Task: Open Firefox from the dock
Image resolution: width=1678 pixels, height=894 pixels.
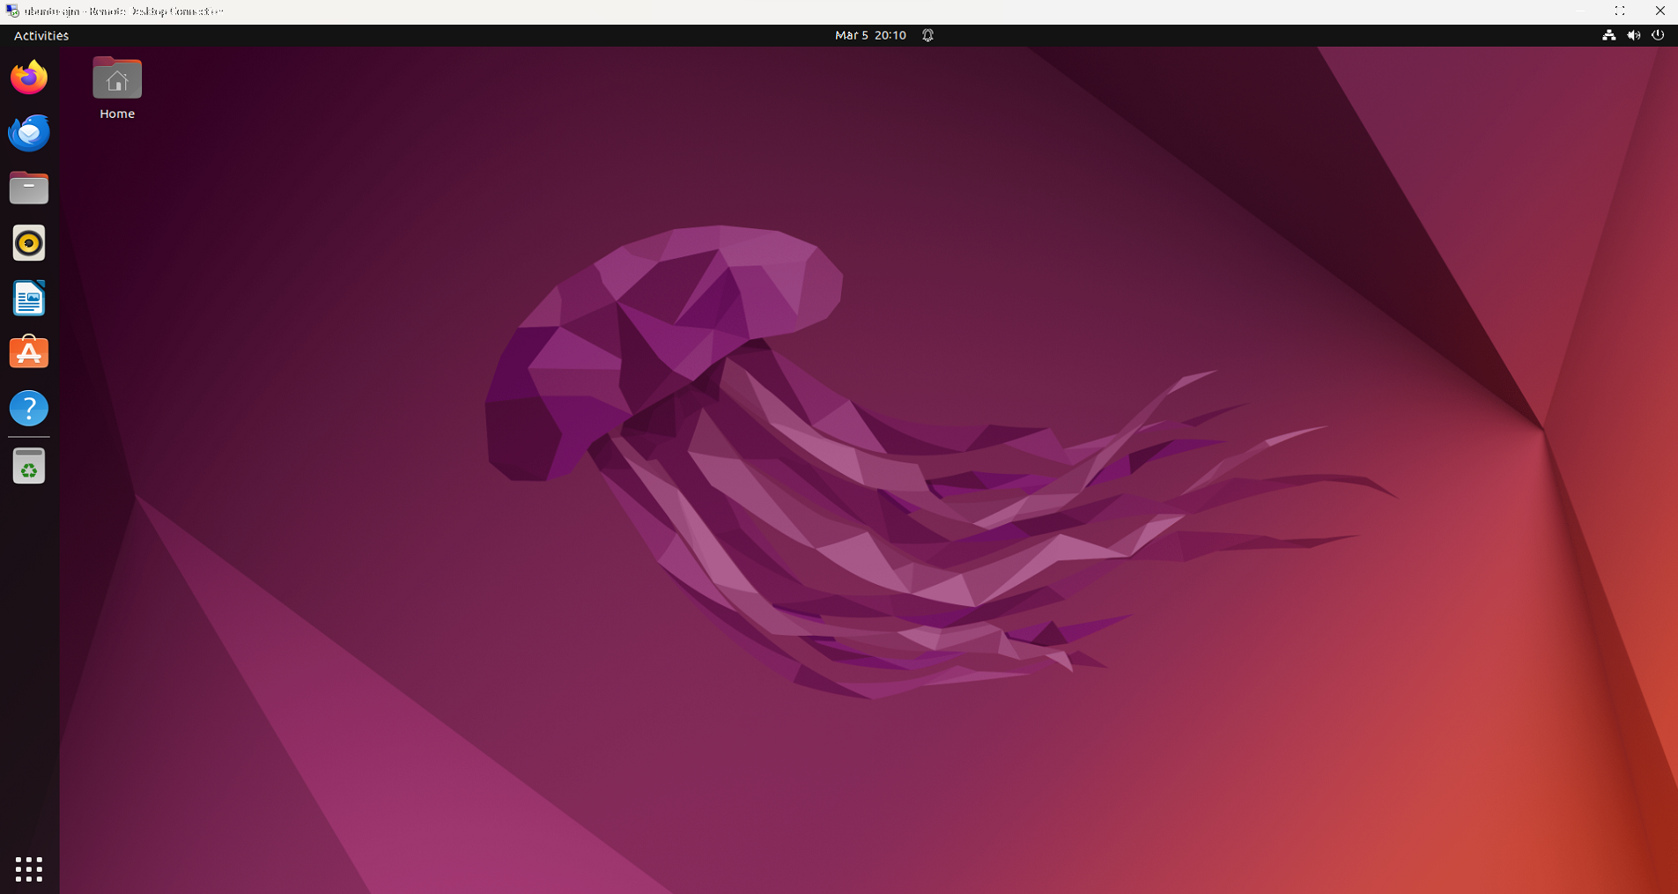Action: point(28,78)
